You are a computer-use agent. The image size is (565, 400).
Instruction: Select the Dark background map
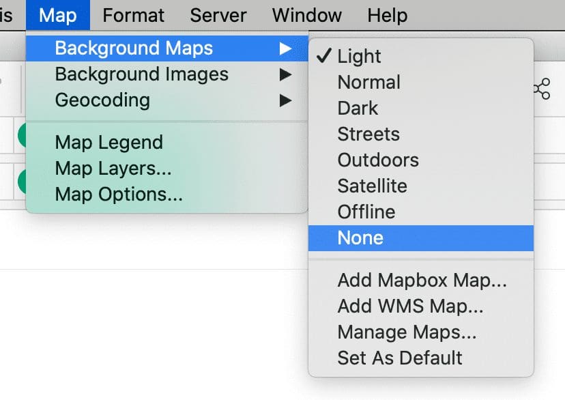358,108
